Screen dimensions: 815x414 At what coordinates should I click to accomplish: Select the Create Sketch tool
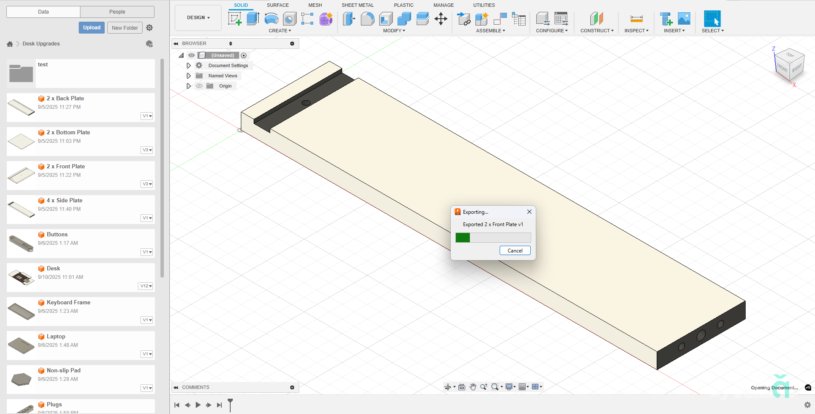[x=234, y=19]
